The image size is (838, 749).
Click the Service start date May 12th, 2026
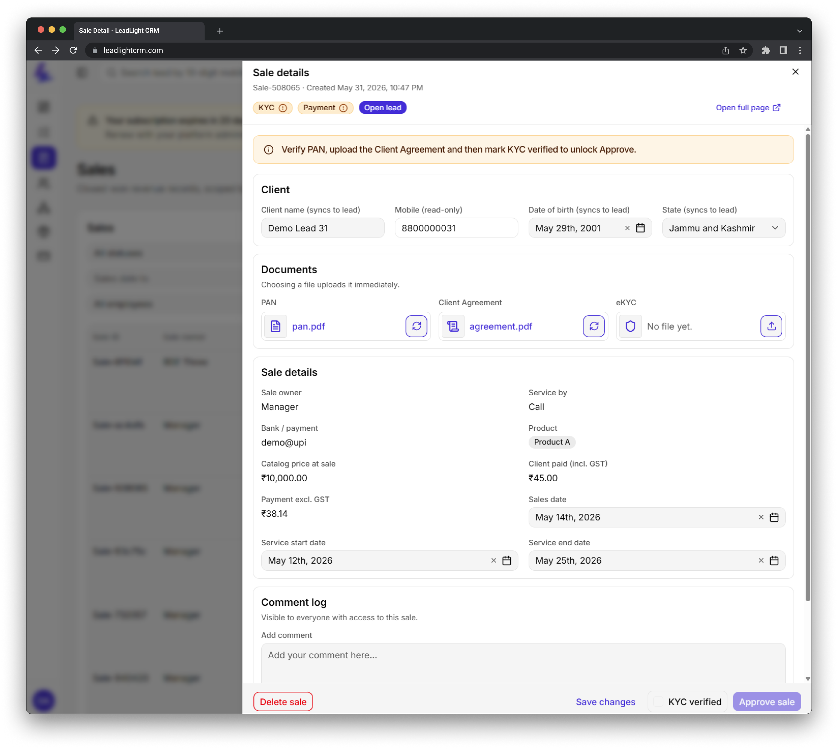[389, 560]
